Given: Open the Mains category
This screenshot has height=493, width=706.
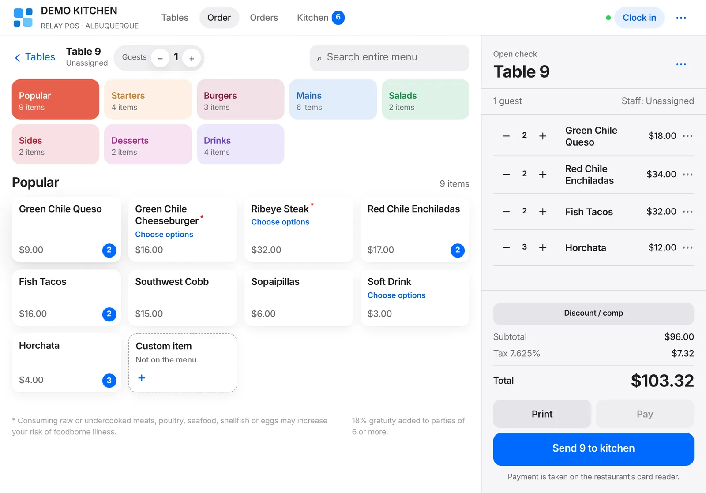Looking at the screenshot, I should click(333, 99).
